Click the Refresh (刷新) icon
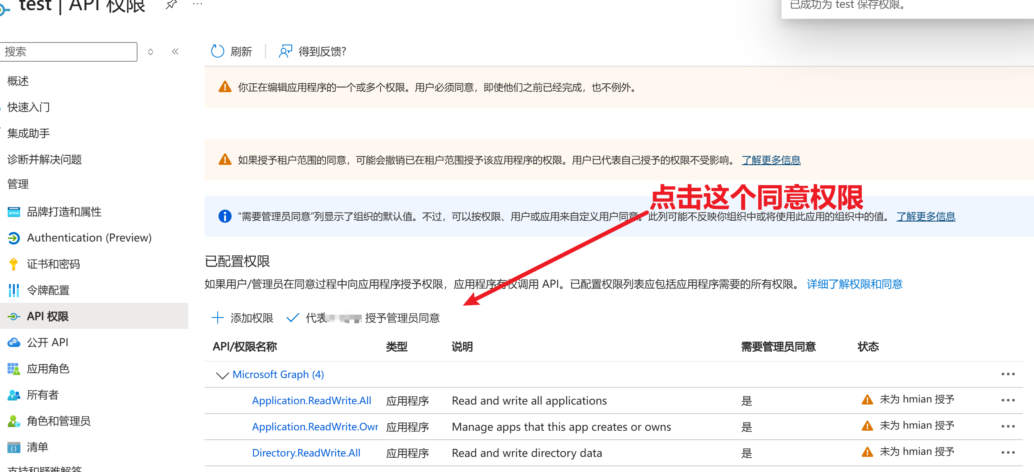Screen dimensions: 1034x472 click(x=217, y=51)
